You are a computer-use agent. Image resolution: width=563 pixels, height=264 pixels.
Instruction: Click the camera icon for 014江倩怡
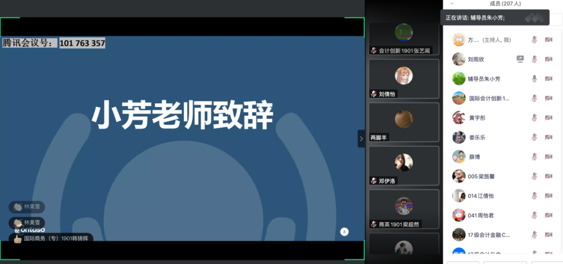click(548, 196)
